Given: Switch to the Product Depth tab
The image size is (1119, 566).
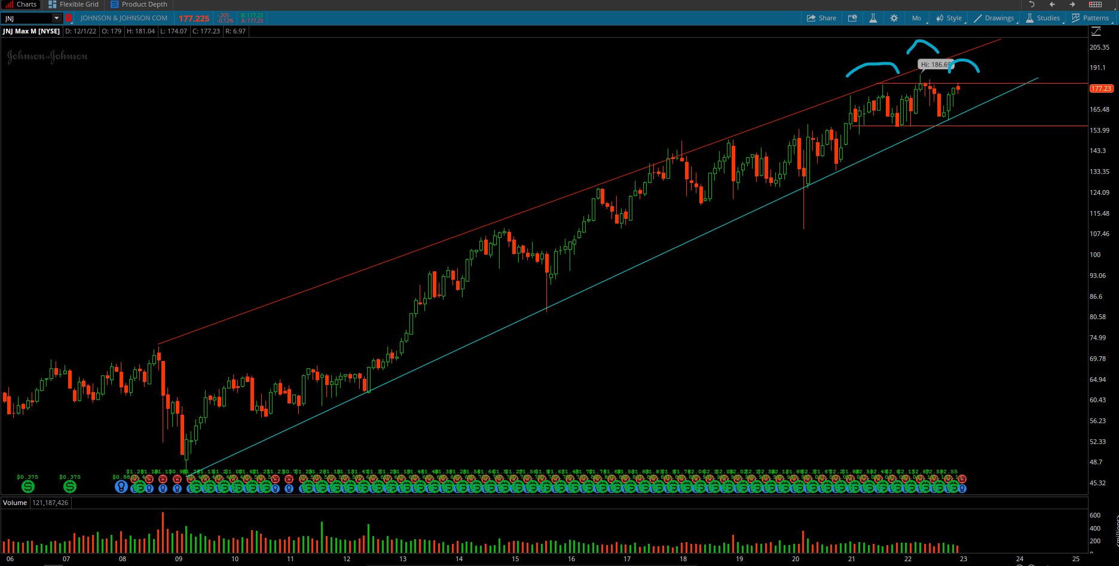Looking at the screenshot, I should 139,4.
